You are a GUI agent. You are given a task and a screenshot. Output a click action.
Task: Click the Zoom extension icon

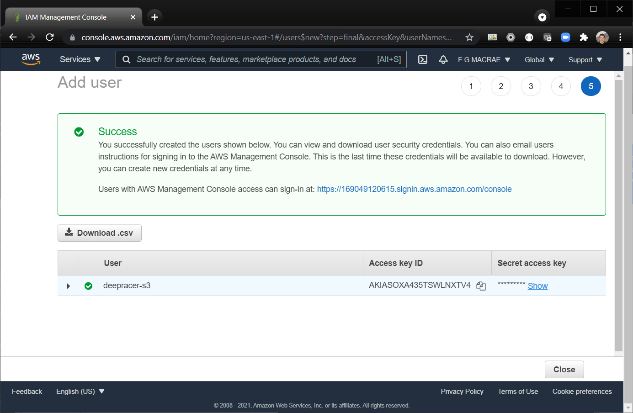pyautogui.click(x=565, y=37)
